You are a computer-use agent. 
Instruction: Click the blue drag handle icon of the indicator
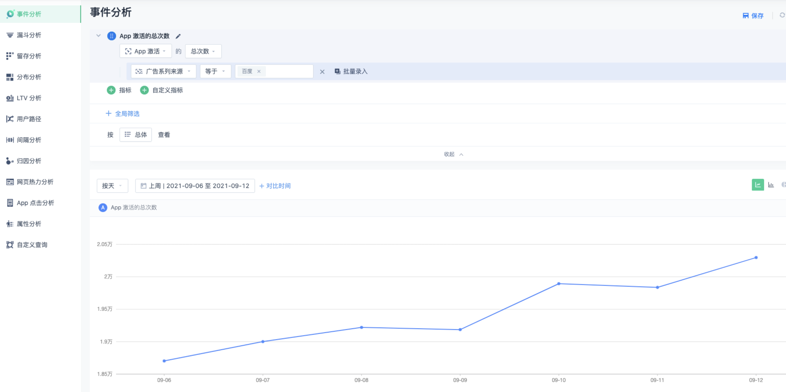point(111,36)
